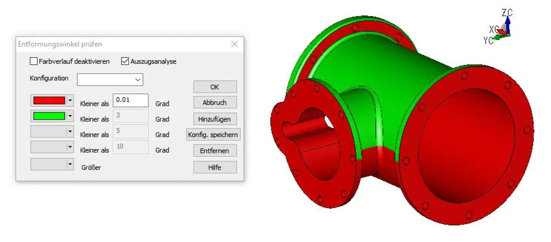The image size is (551, 242).
Task: Open Hilfe for the draft check
Action: (x=215, y=167)
